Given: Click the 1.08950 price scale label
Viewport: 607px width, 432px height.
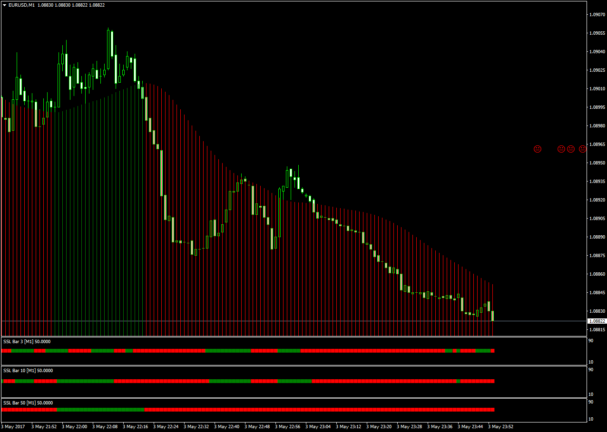Looking at the screenshot, I should point(597,163).
